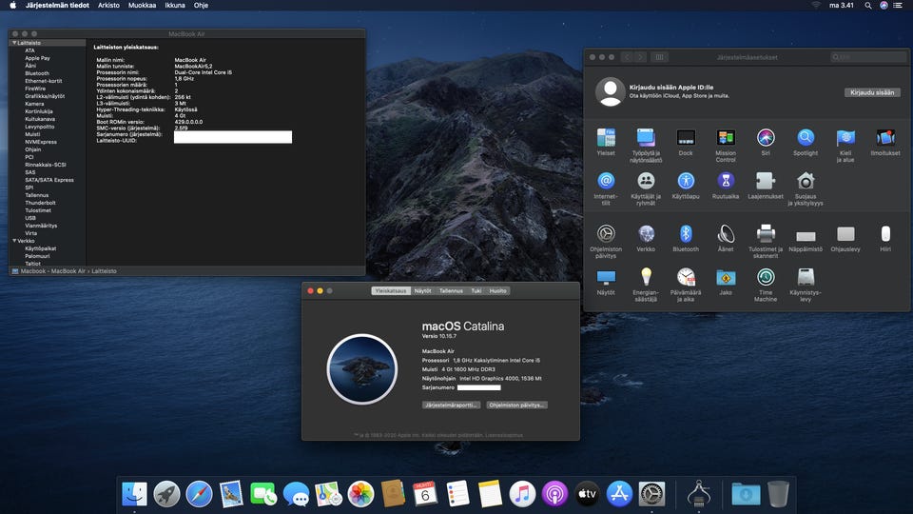Collapse the Verkko tree section

pyautogui.click(x=13, y=241)
